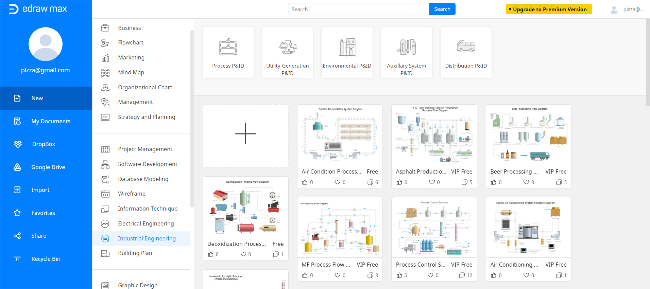Choose Environmental P&ID template type
The width and height of the screenshot is (650, 289).
347,53
